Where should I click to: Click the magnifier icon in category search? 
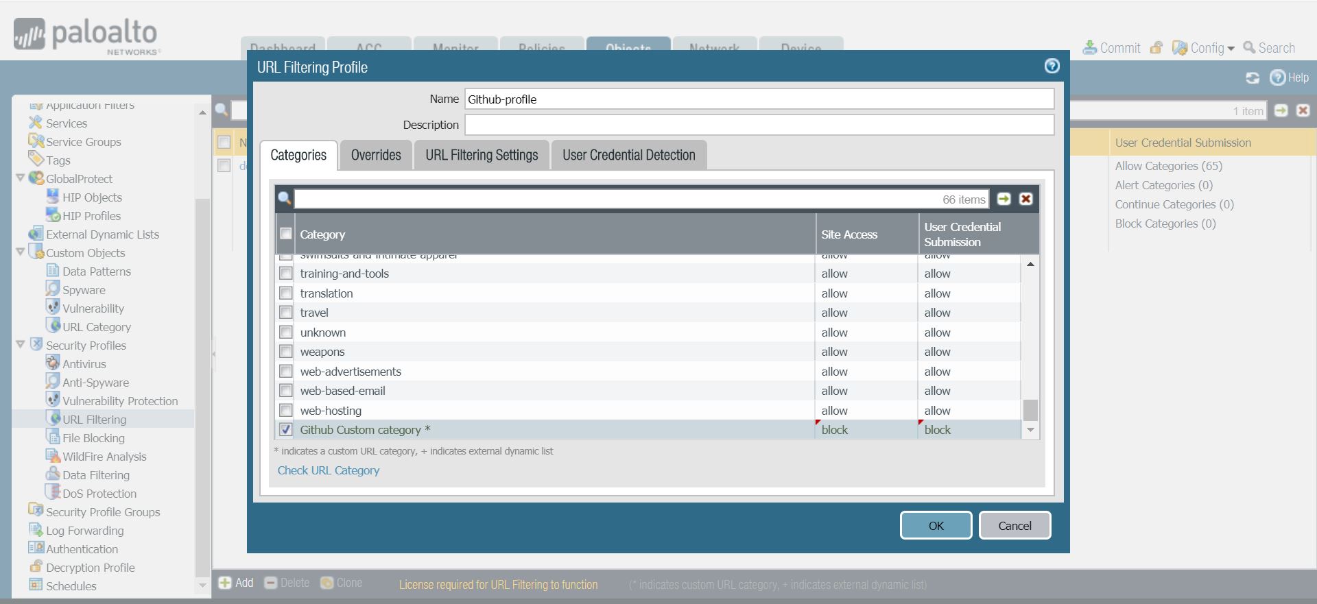coord(284,199)
